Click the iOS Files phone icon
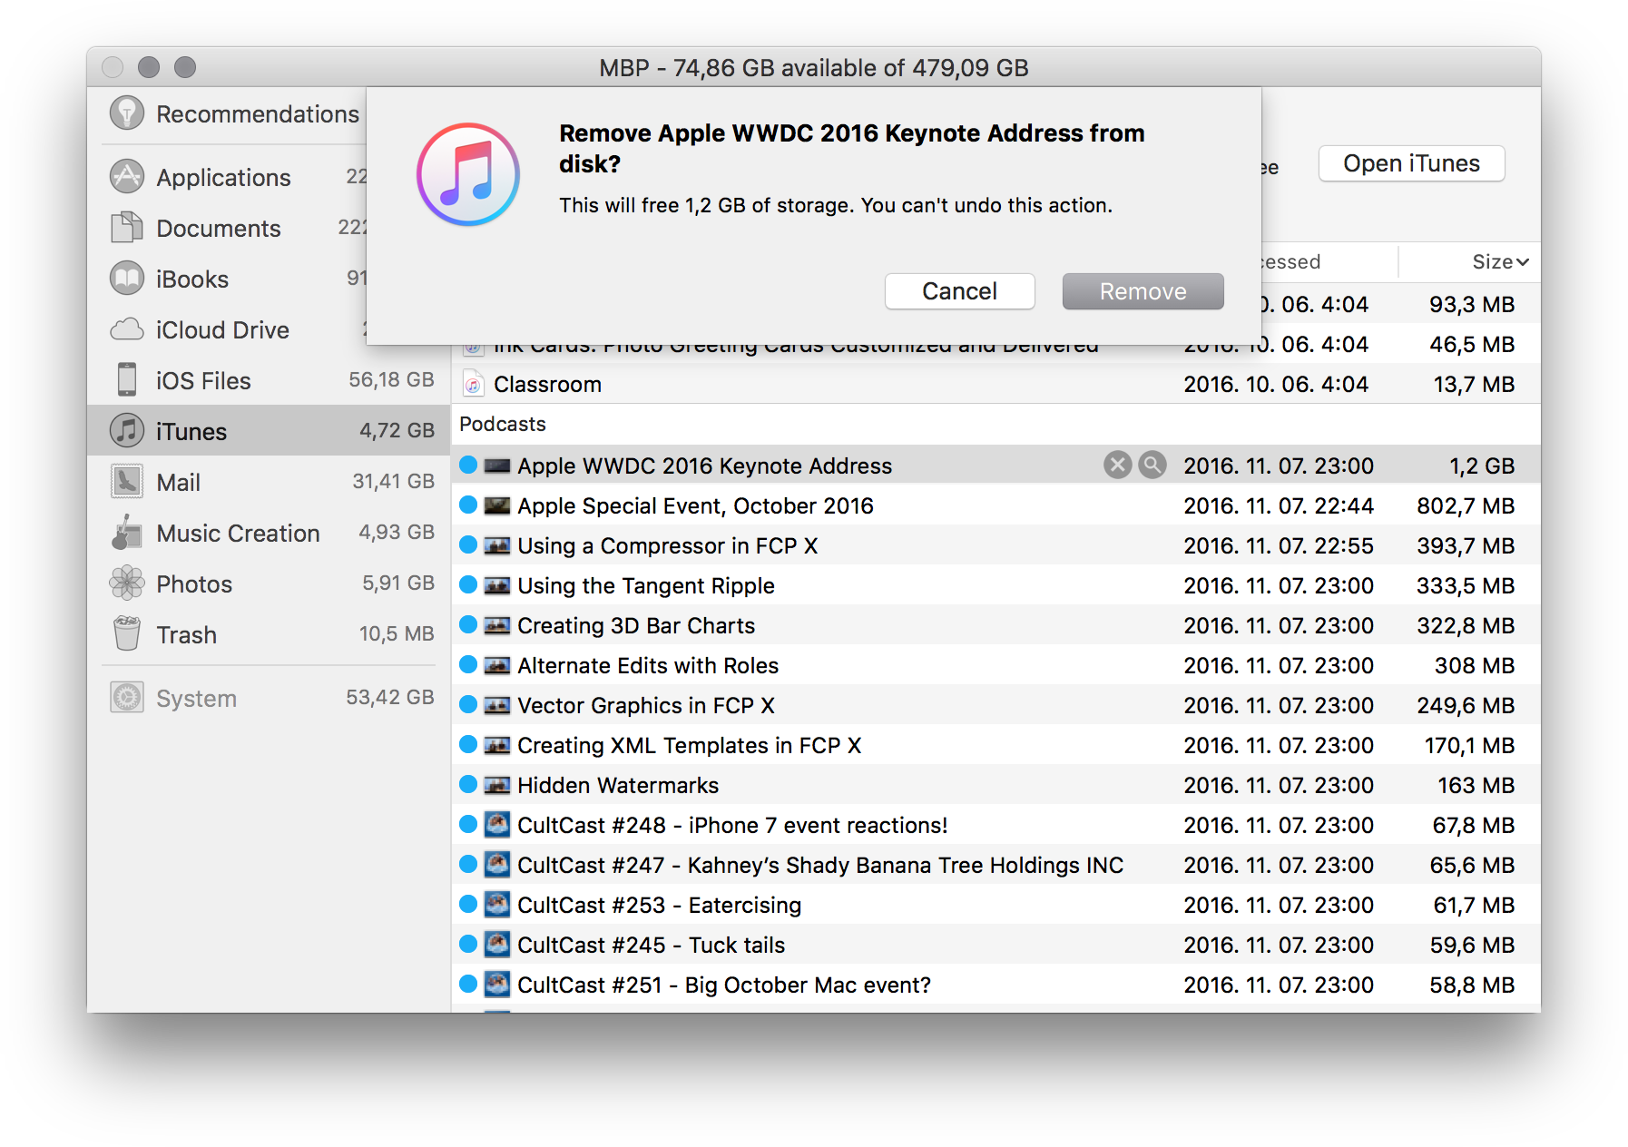1628x1147 pixels. 127,379
